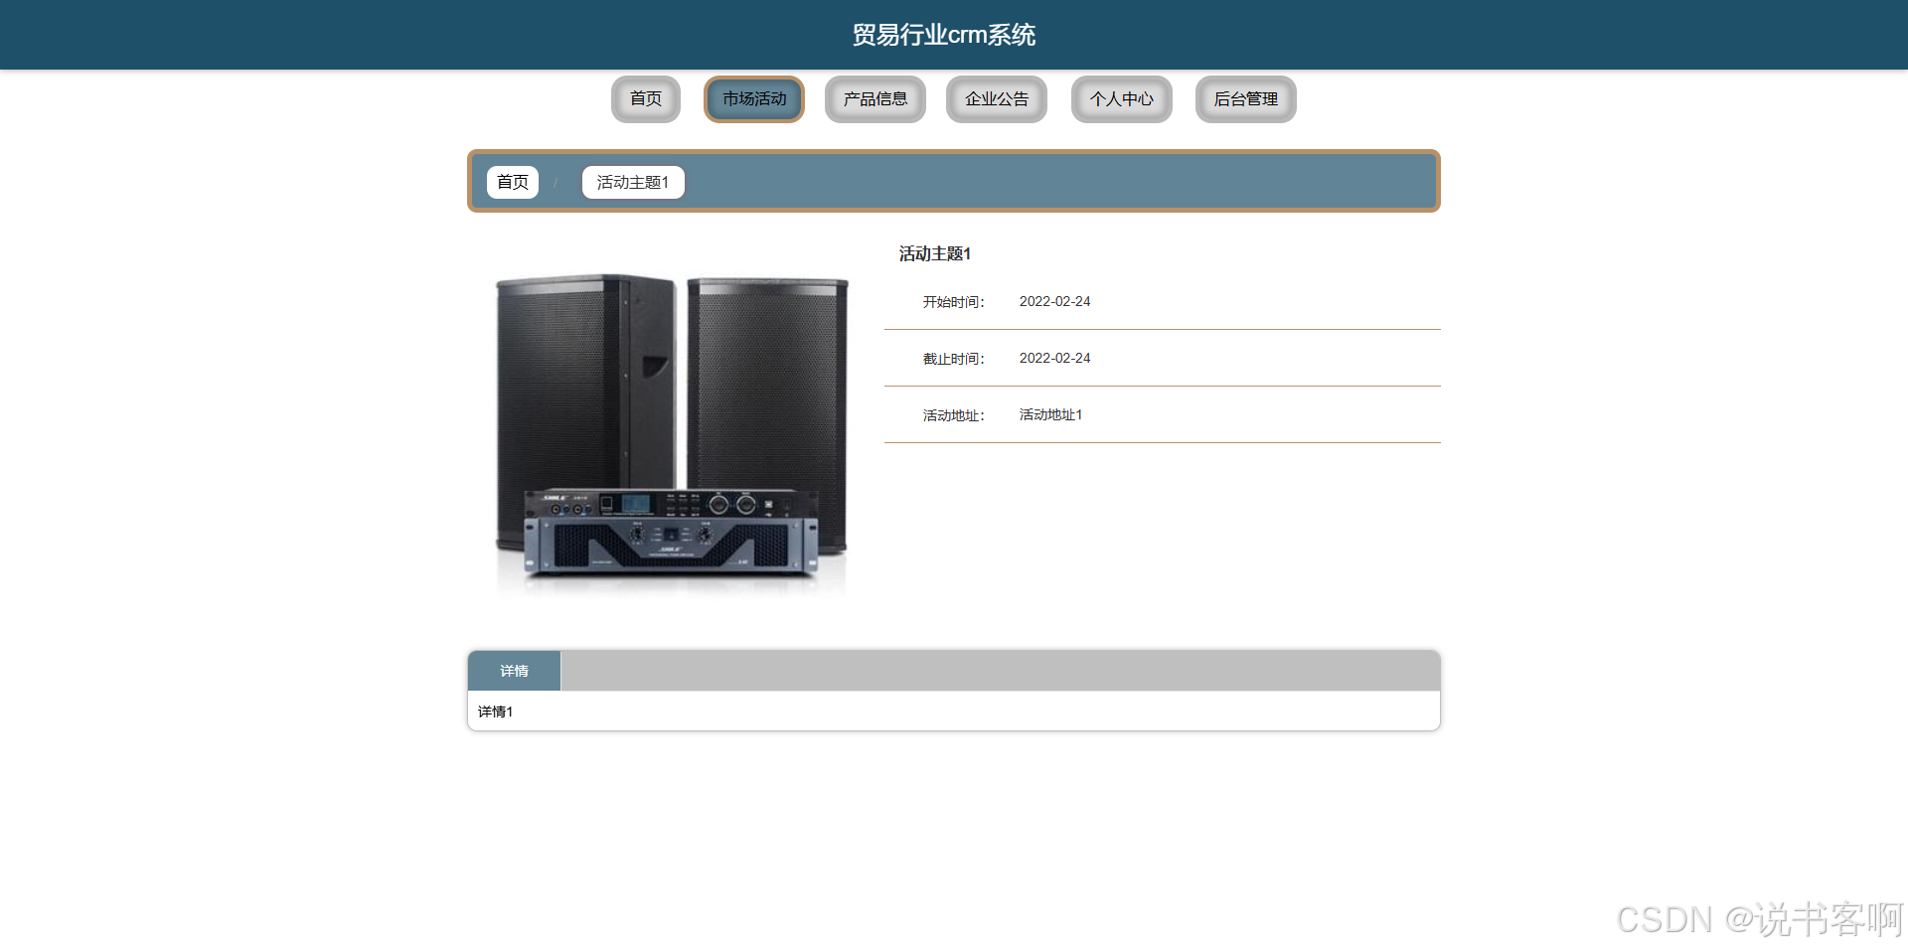The image size is (1908, 951).
Task: Go to the 产品信息 menu item
Action: [x=875, y=99]
